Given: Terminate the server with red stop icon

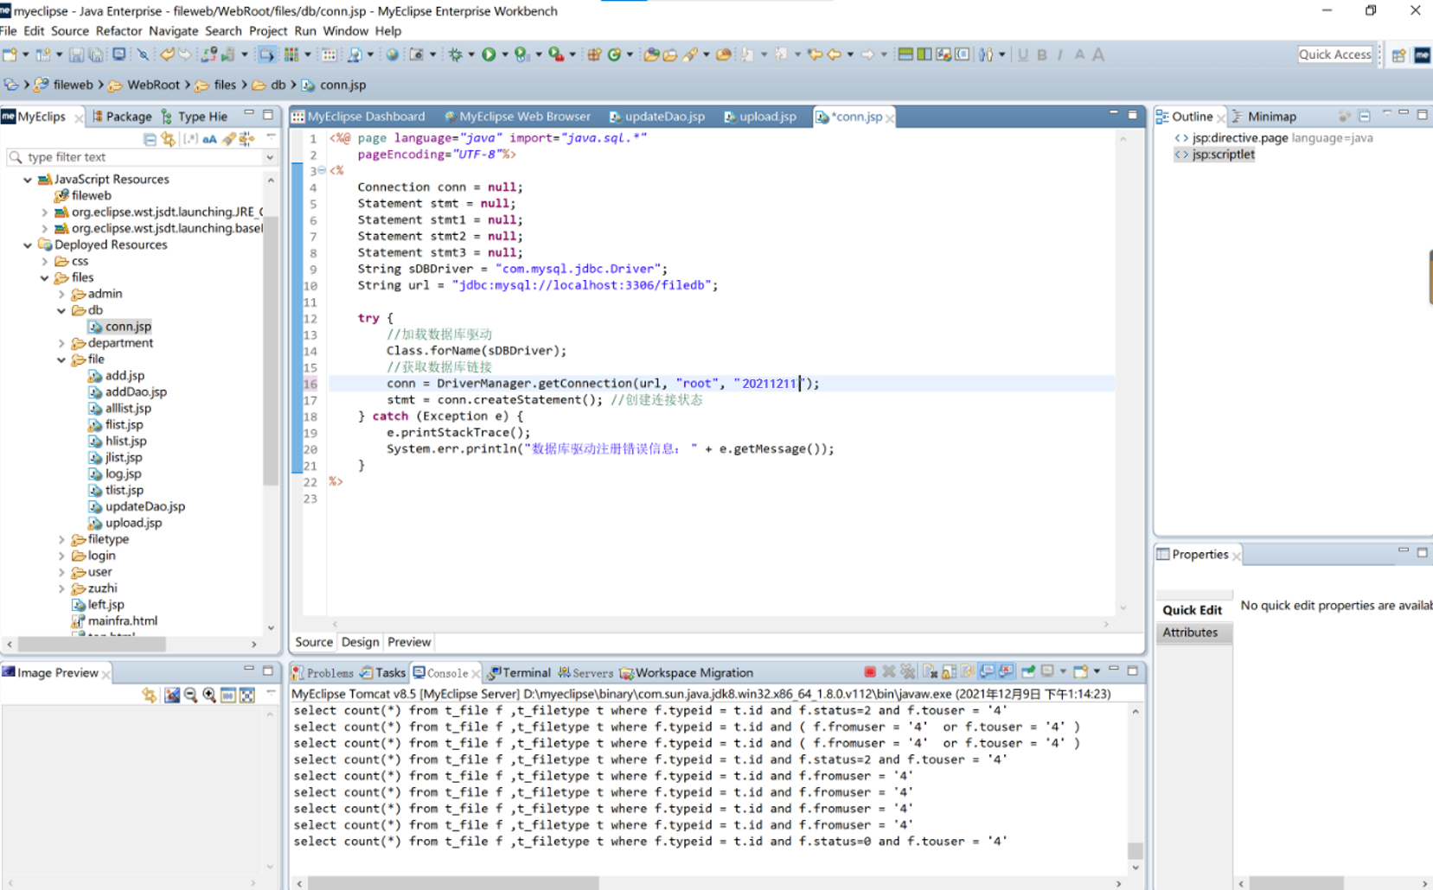Looking at the screenshot, I should (x=870, y=672).
